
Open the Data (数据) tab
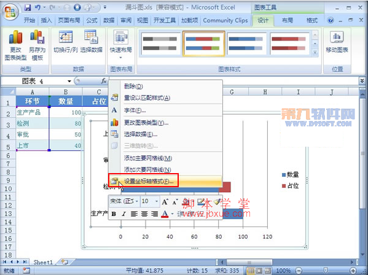(x=109, y=21)
